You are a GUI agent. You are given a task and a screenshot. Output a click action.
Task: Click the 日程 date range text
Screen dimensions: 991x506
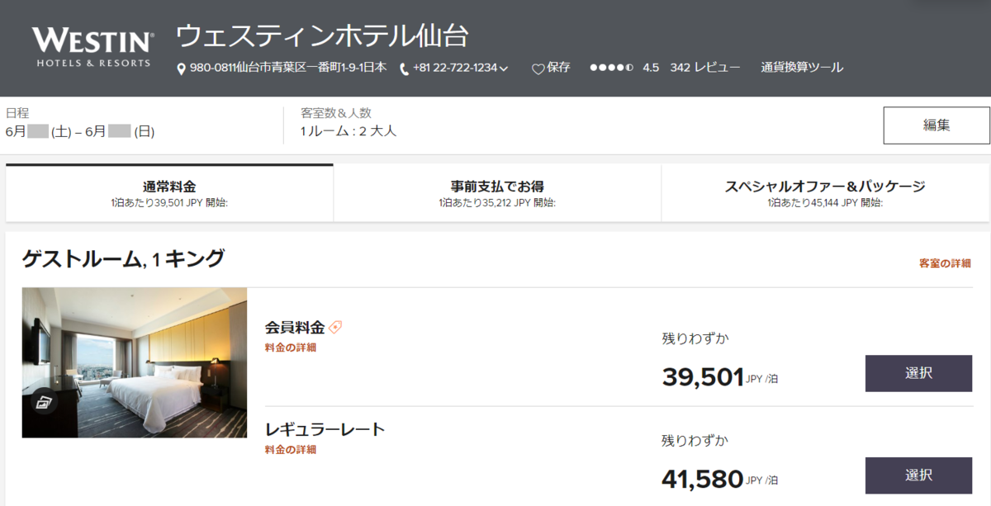tap(80, 131)
